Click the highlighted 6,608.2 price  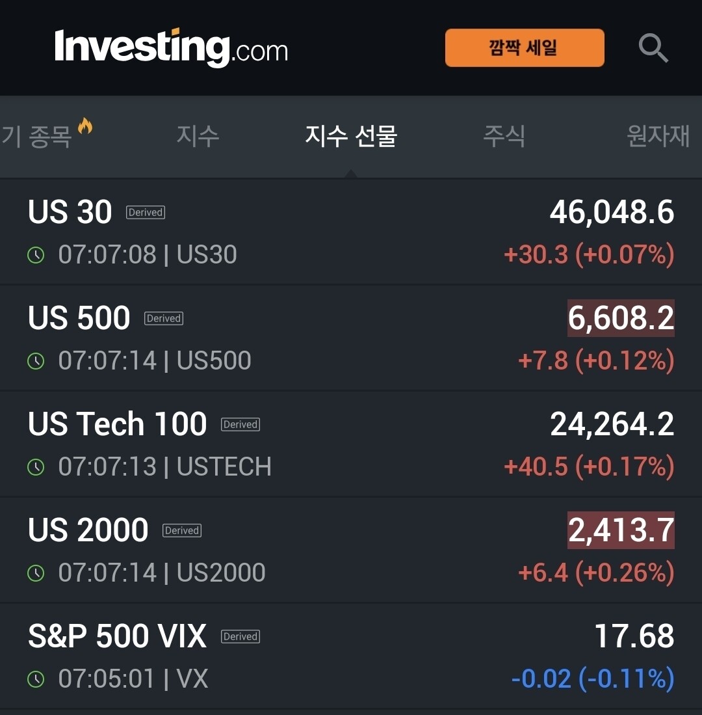(621, 318)
